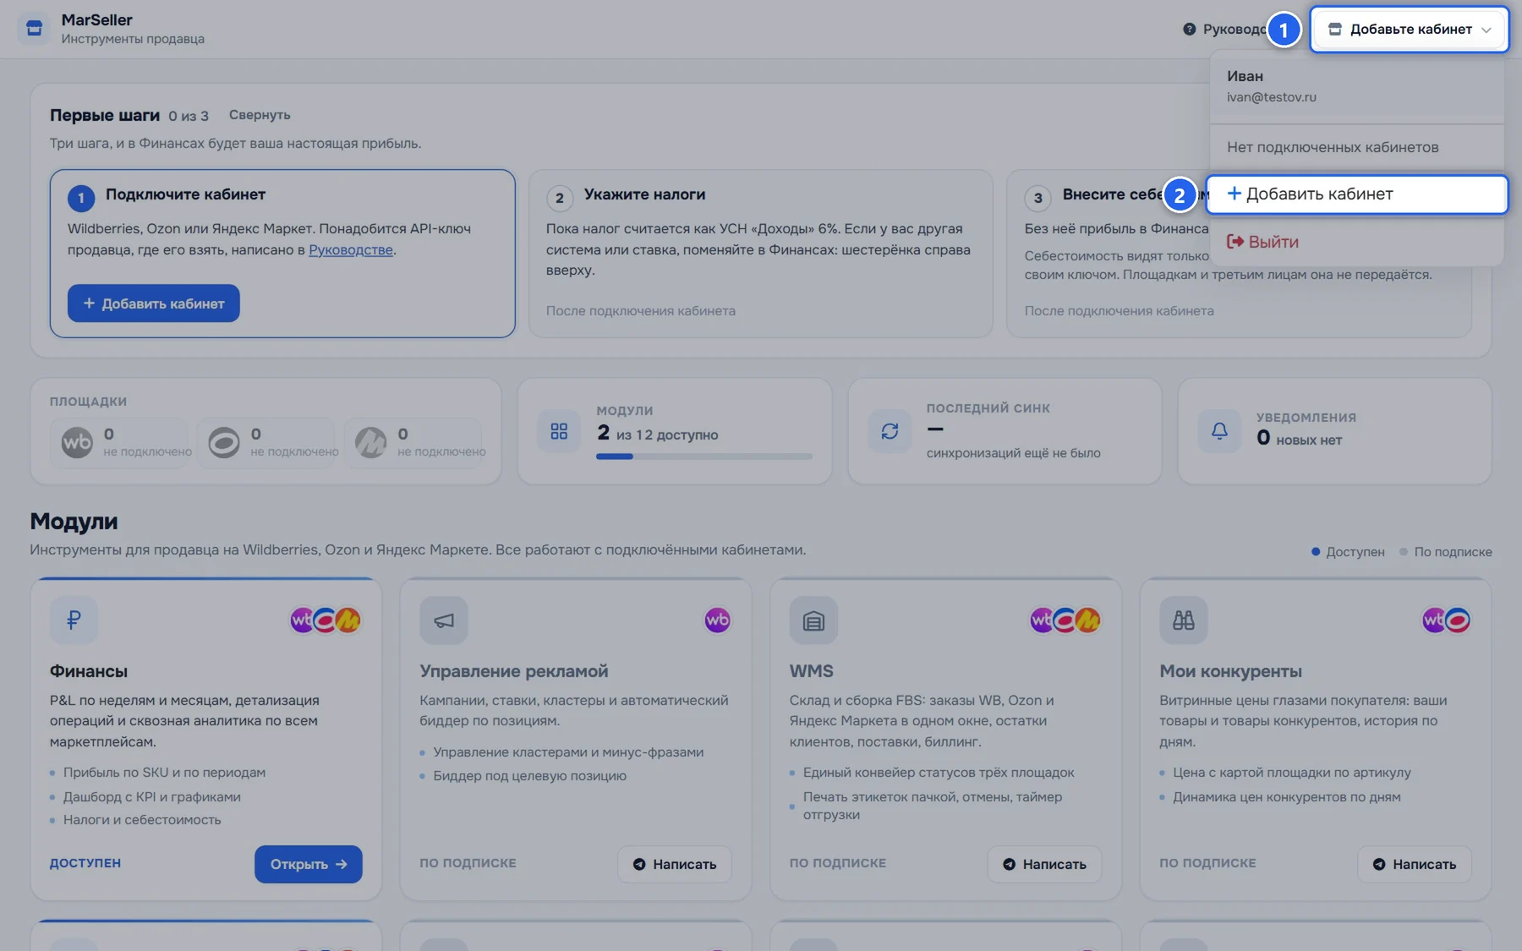Click the Финансы card title

[x=89, y=671]
